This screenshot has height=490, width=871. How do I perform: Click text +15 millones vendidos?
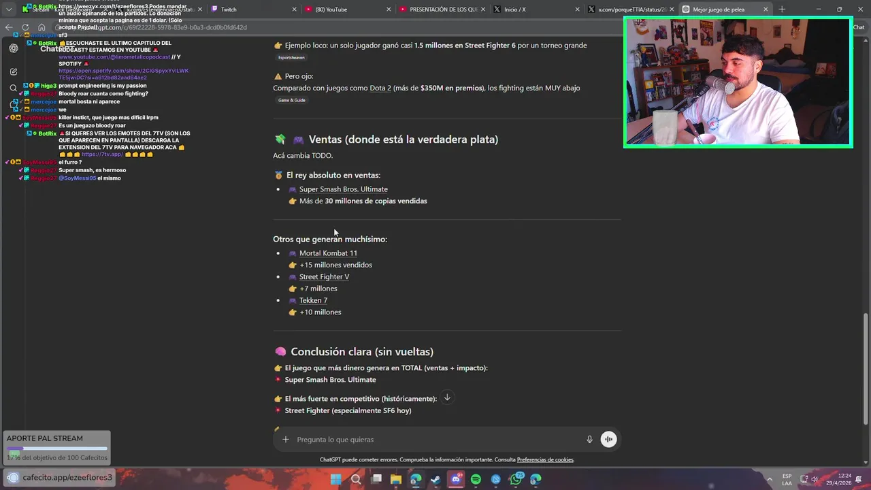tap(336, 265)
